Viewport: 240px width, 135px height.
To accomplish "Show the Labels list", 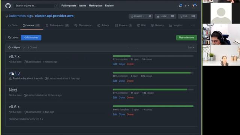I will (x=13, y=37).
